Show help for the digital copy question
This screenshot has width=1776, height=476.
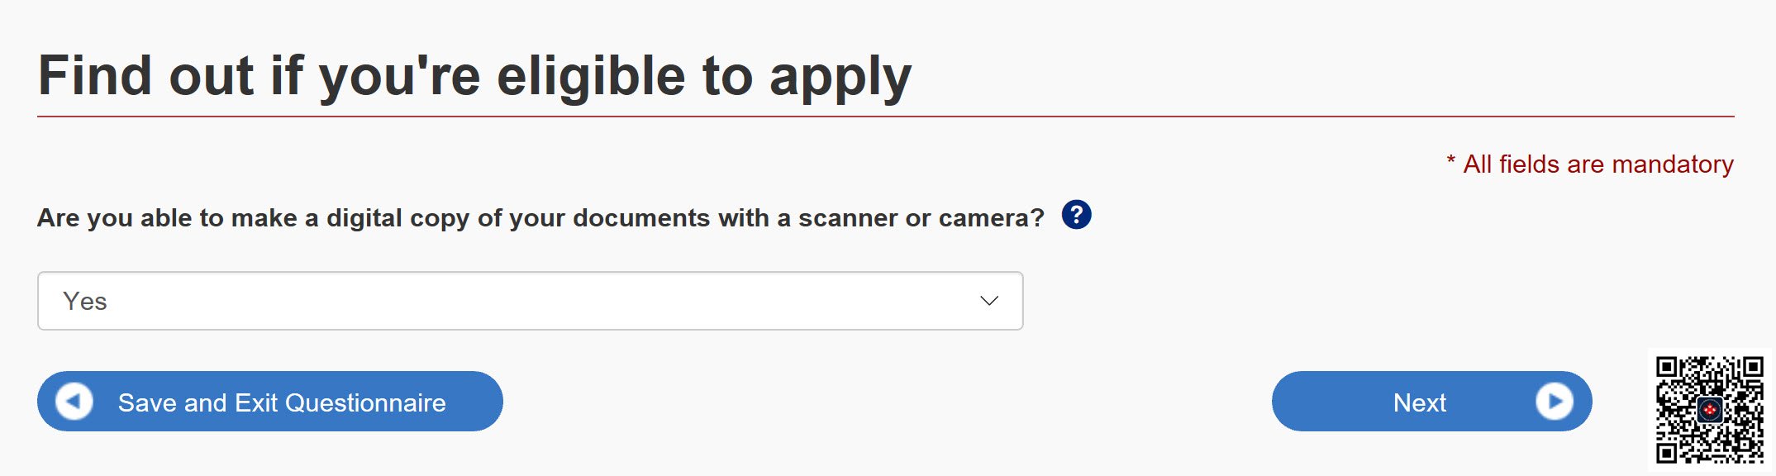pyautogui.click(x=1076, y=215)
